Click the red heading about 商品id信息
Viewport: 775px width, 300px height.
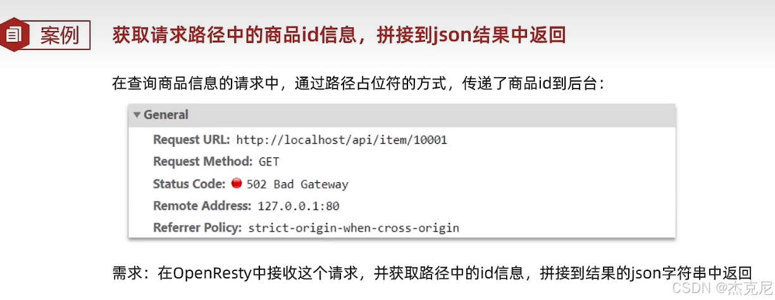339,34
